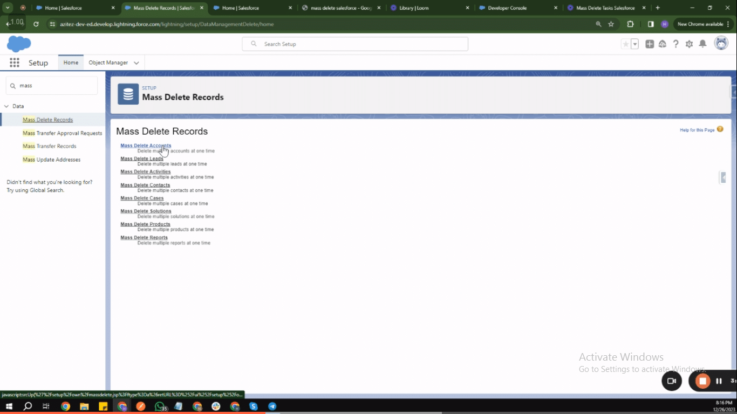Open Chrome profile avatar
The width and height of the screenshot is (737, 414).
(665, 24)
